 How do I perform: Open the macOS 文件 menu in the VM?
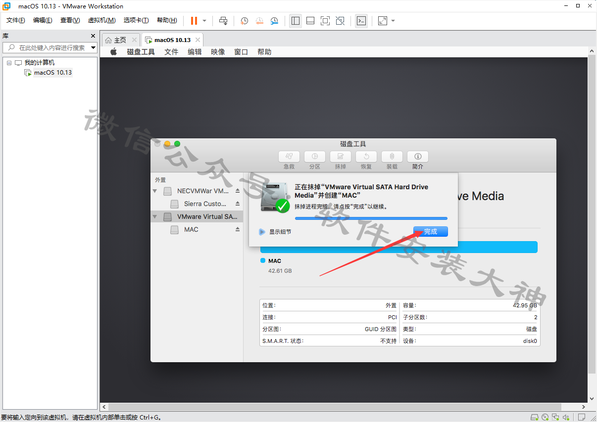pos(171,52)
